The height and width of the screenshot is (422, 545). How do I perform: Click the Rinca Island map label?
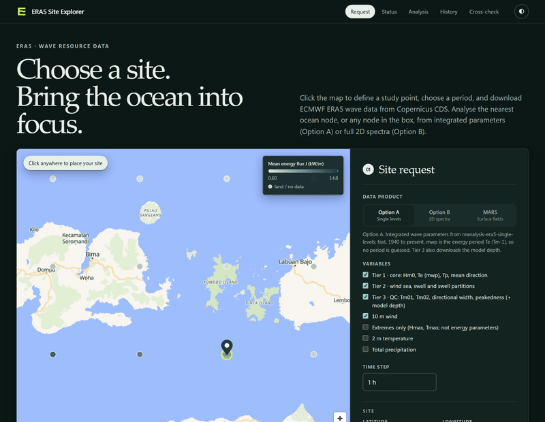pyautogui.click(x=260, y=303)
